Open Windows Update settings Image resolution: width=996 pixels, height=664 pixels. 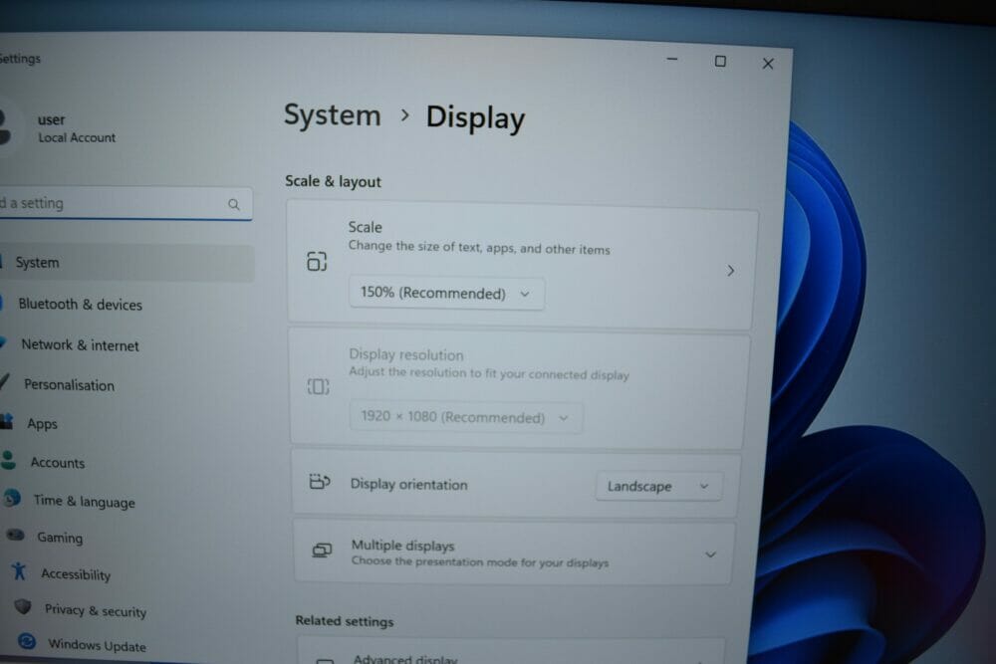pos(97,646)
